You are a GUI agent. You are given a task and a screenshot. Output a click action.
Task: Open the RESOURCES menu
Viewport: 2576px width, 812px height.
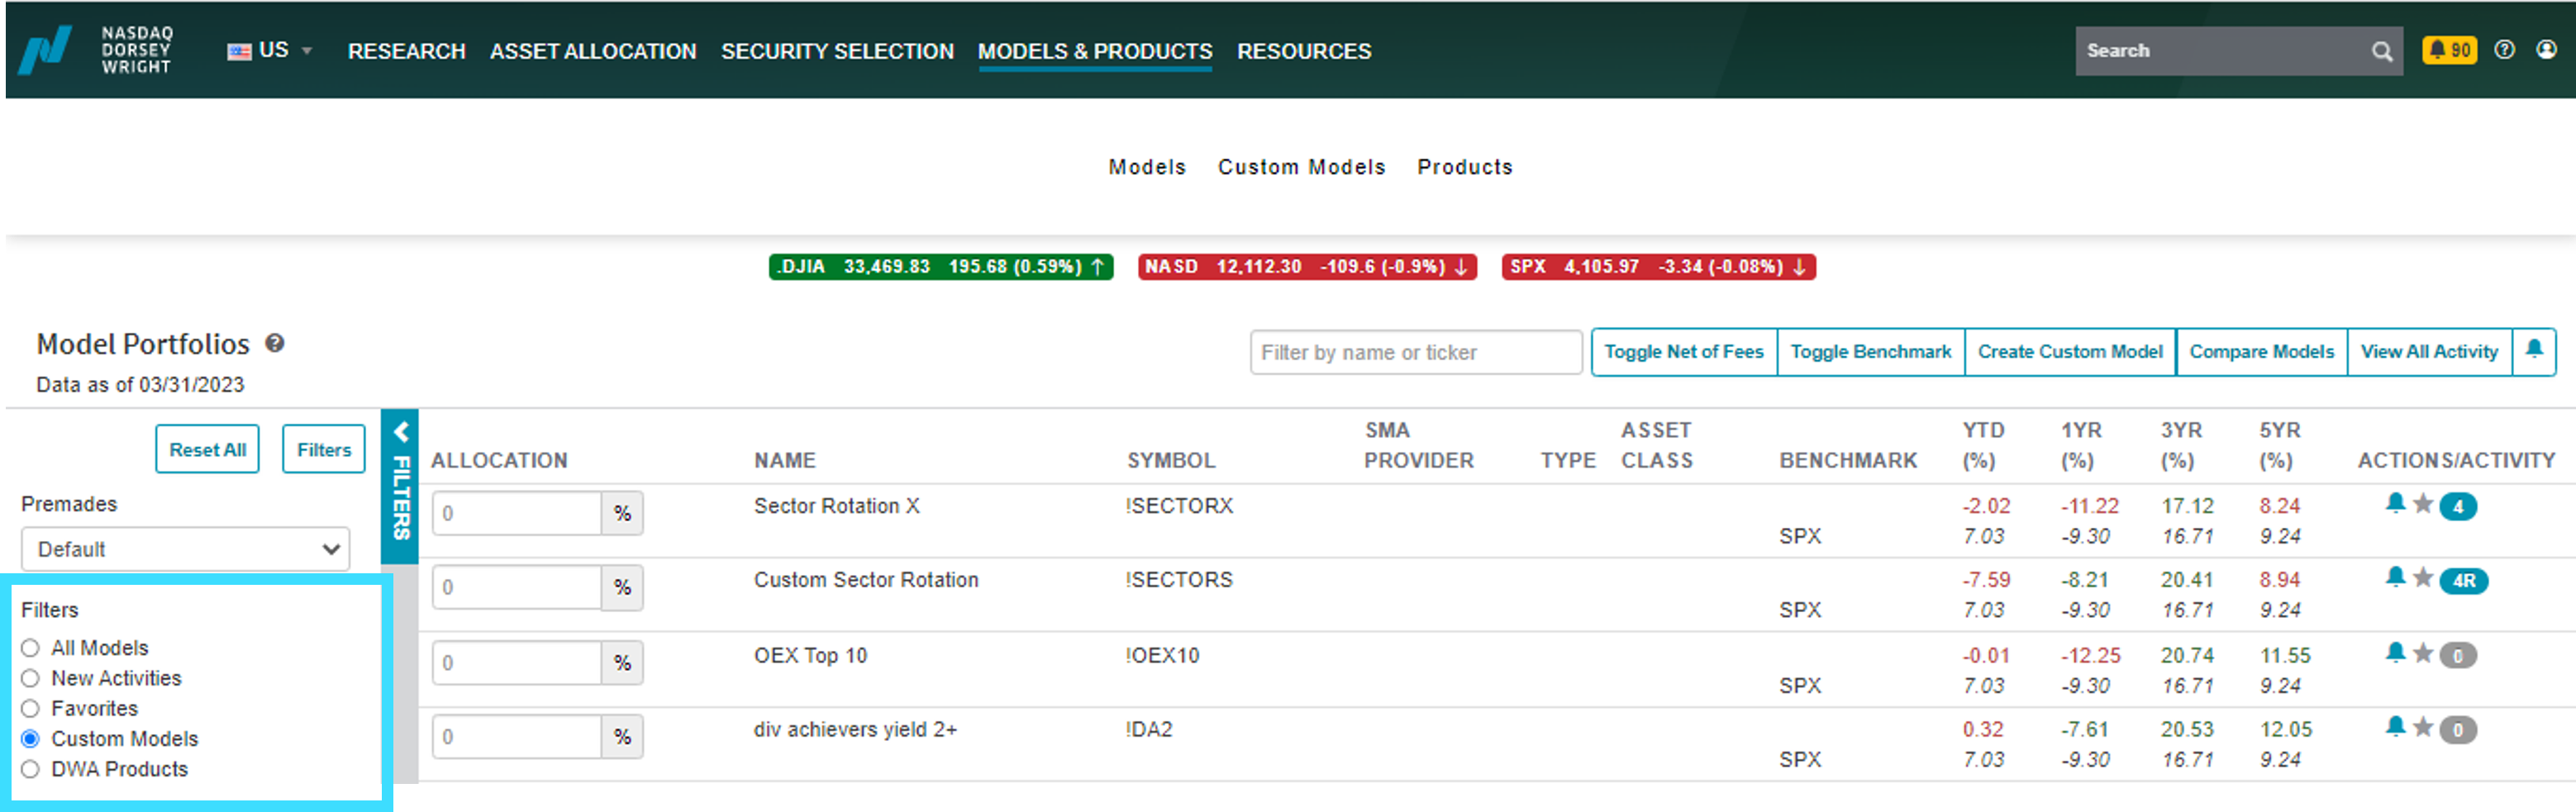1304,51
